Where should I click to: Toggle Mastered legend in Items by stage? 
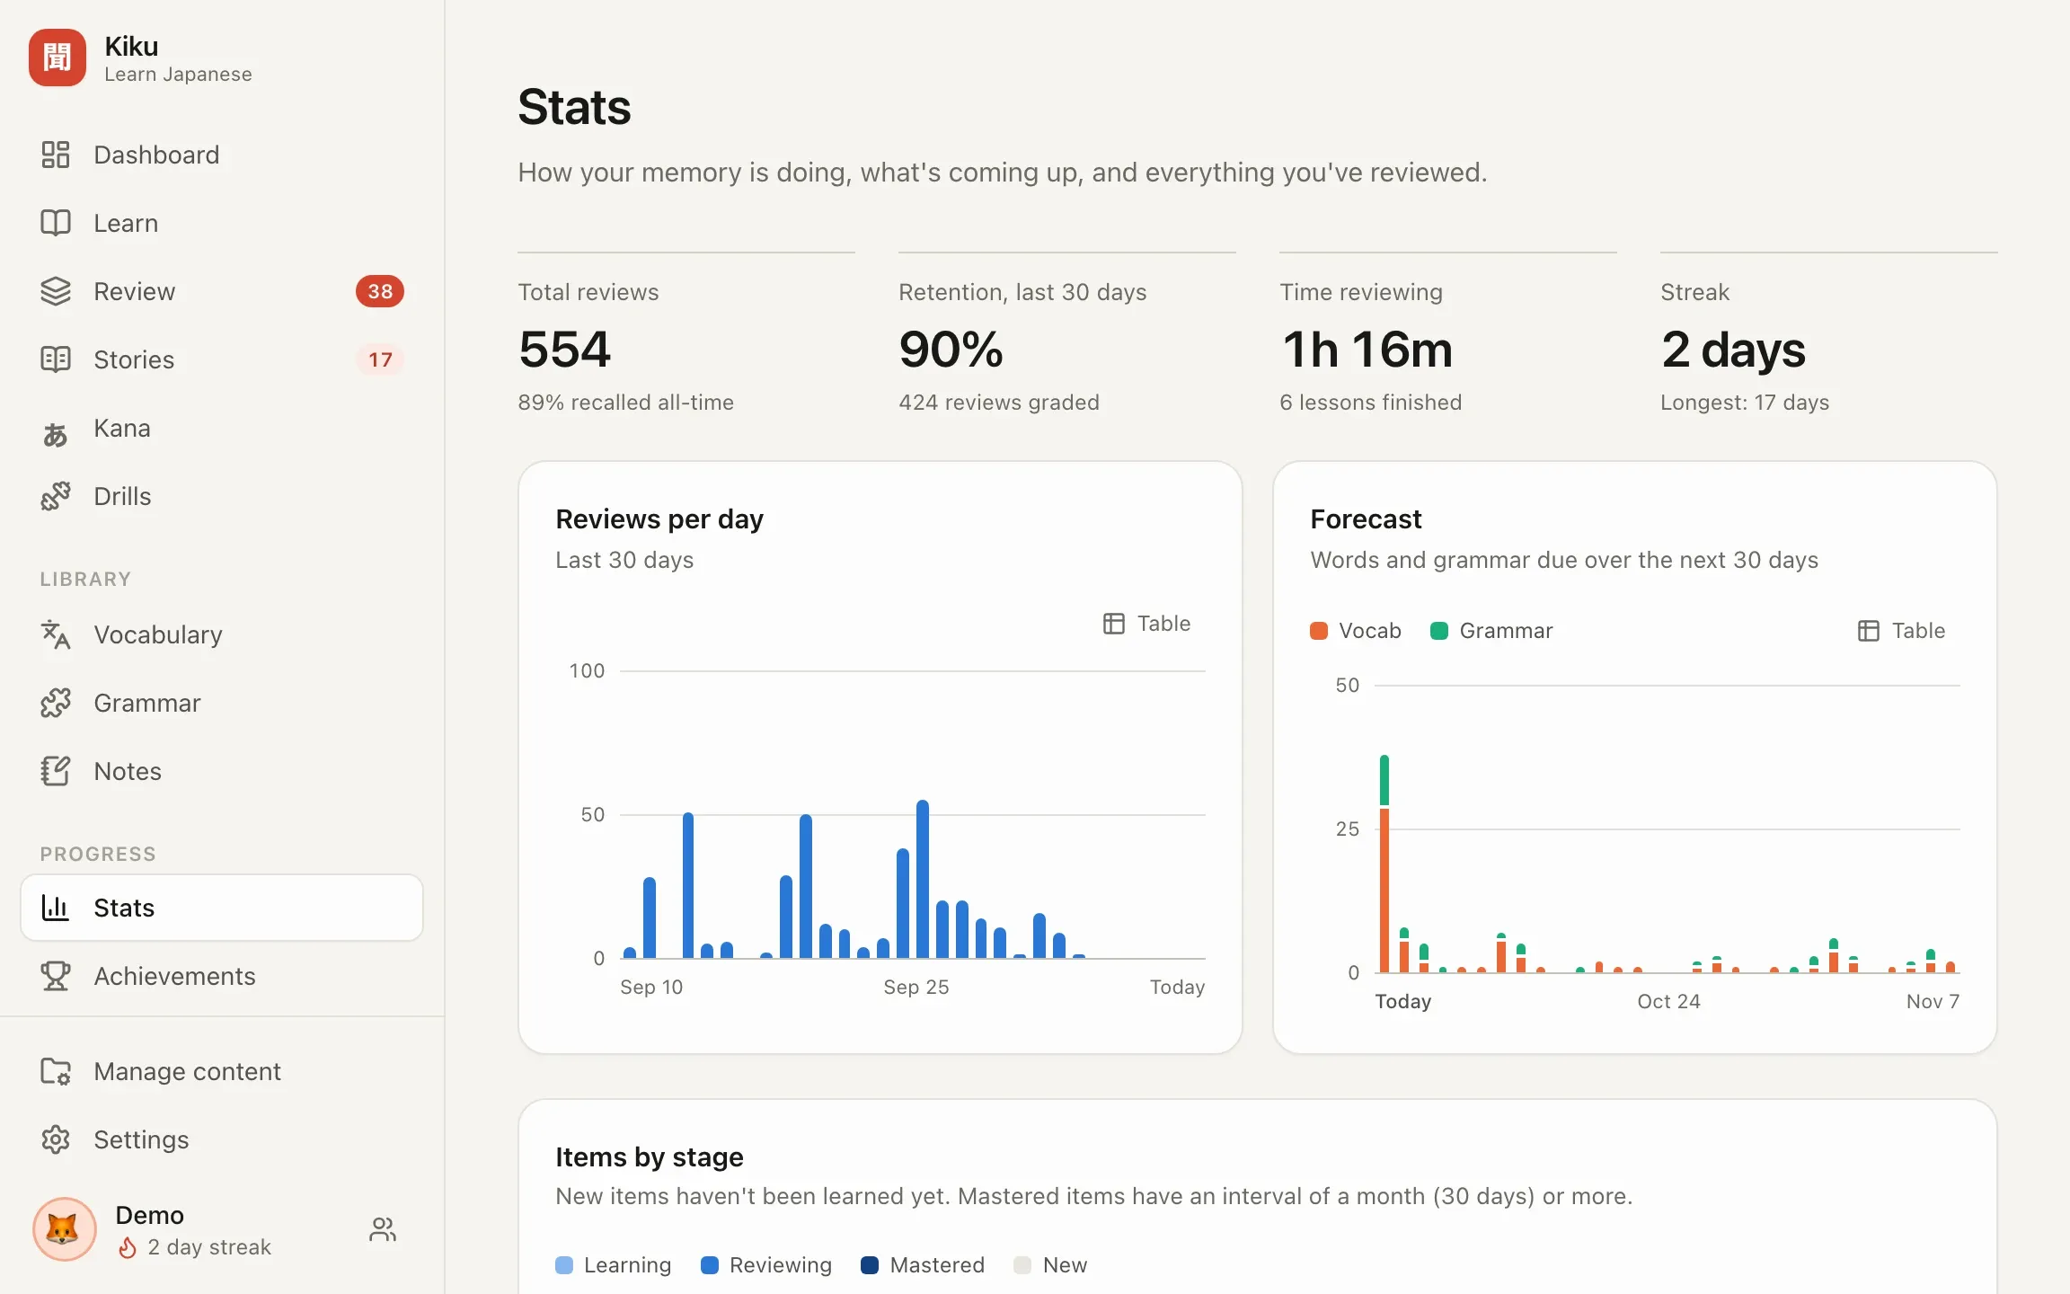point(923,1265)
